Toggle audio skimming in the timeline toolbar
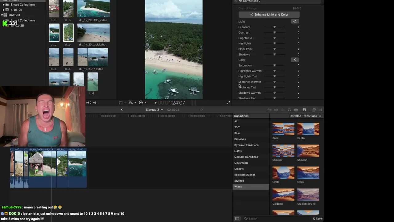The image size is (394, 222). [283, 110]
